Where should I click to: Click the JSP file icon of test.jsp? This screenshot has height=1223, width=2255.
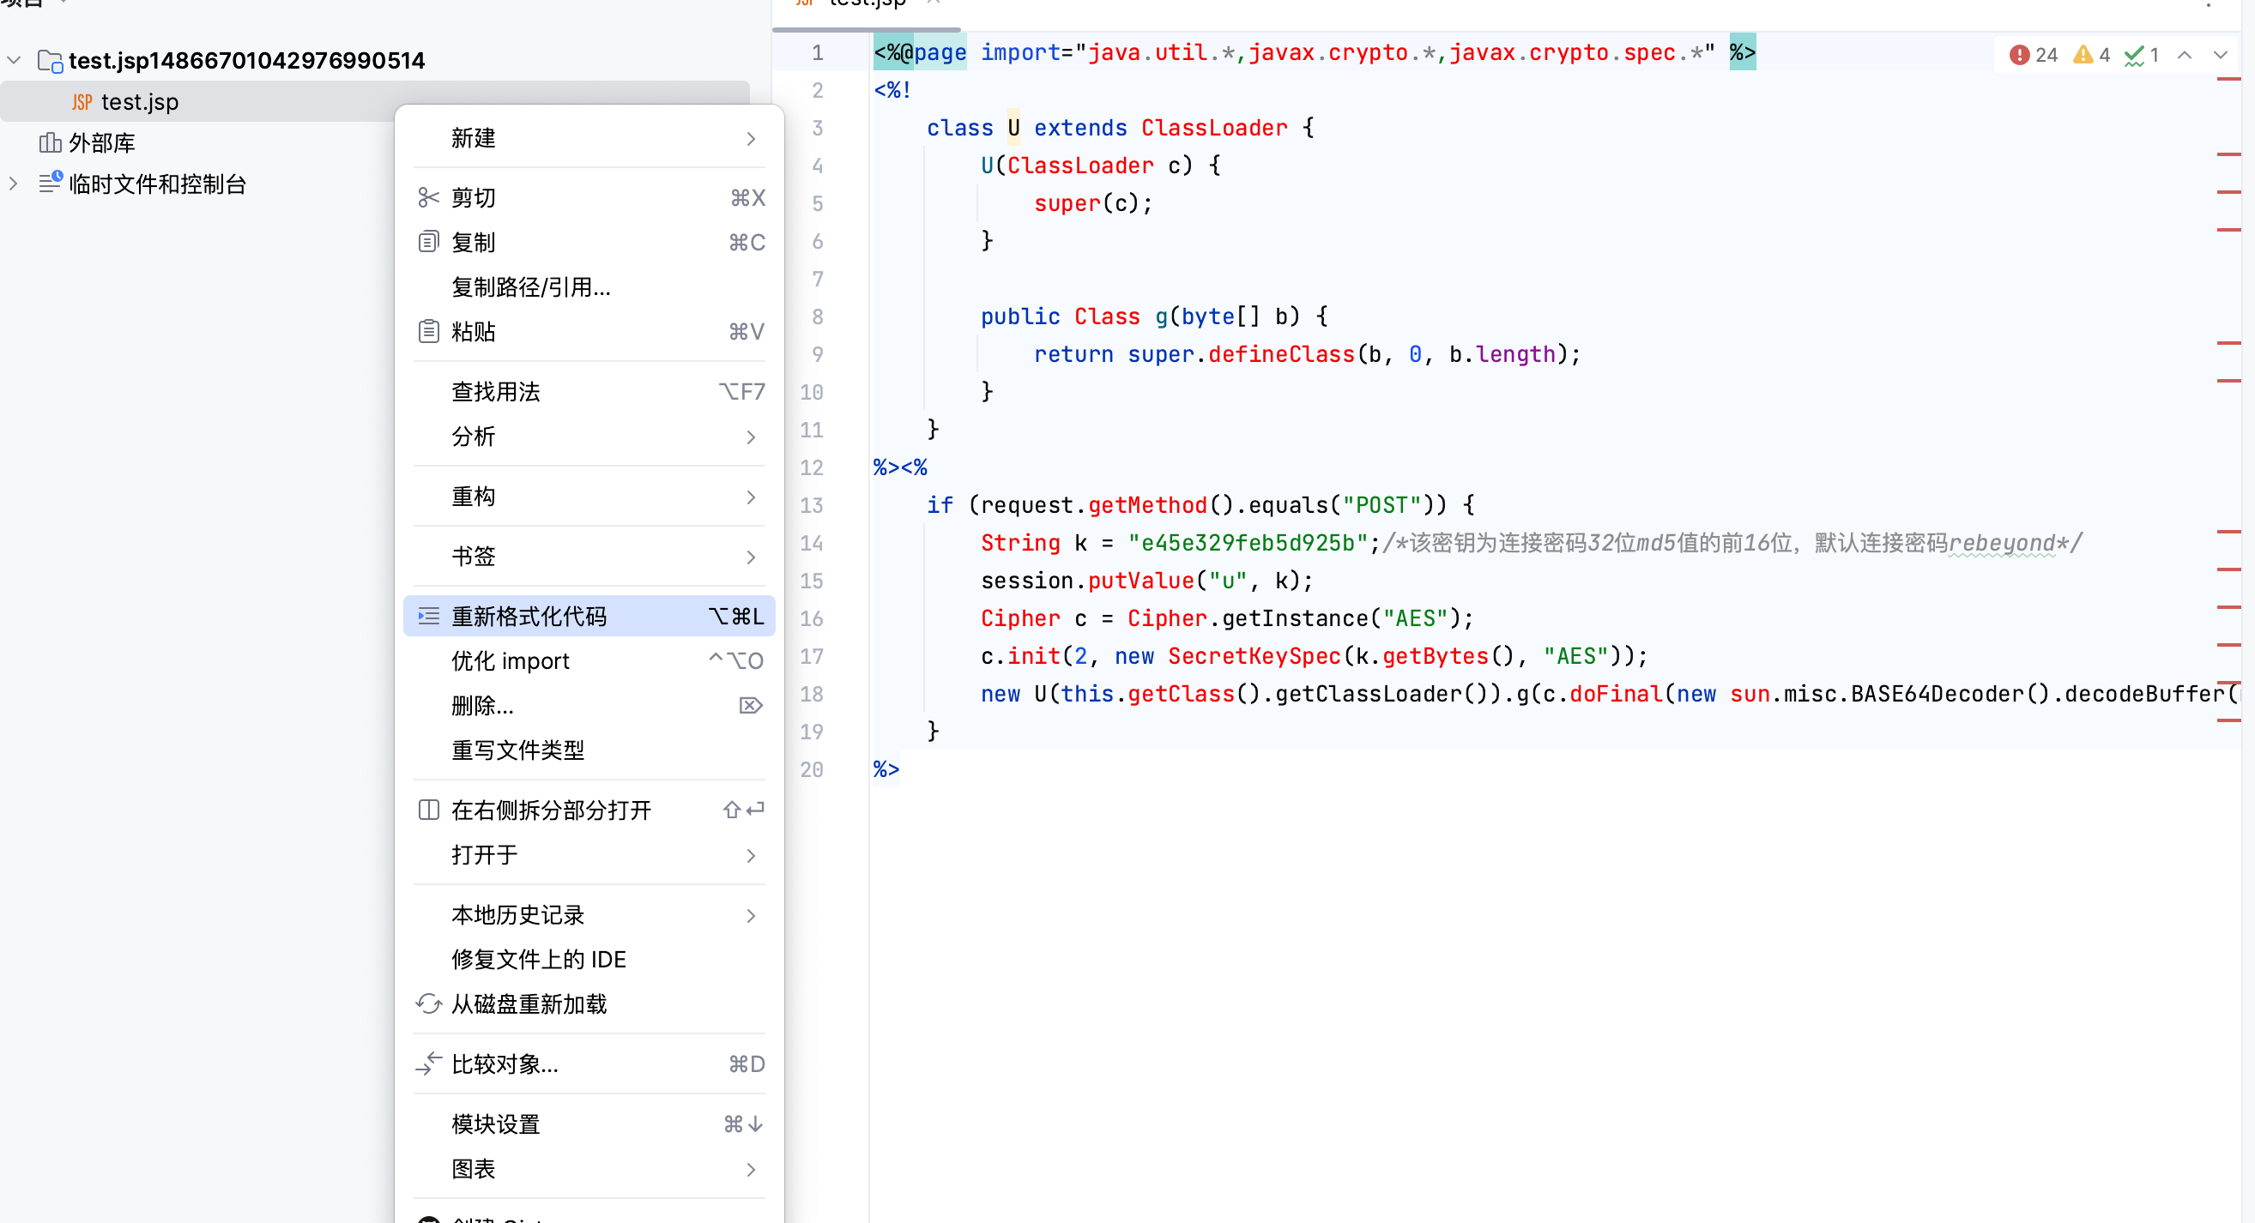coord(82,102)
